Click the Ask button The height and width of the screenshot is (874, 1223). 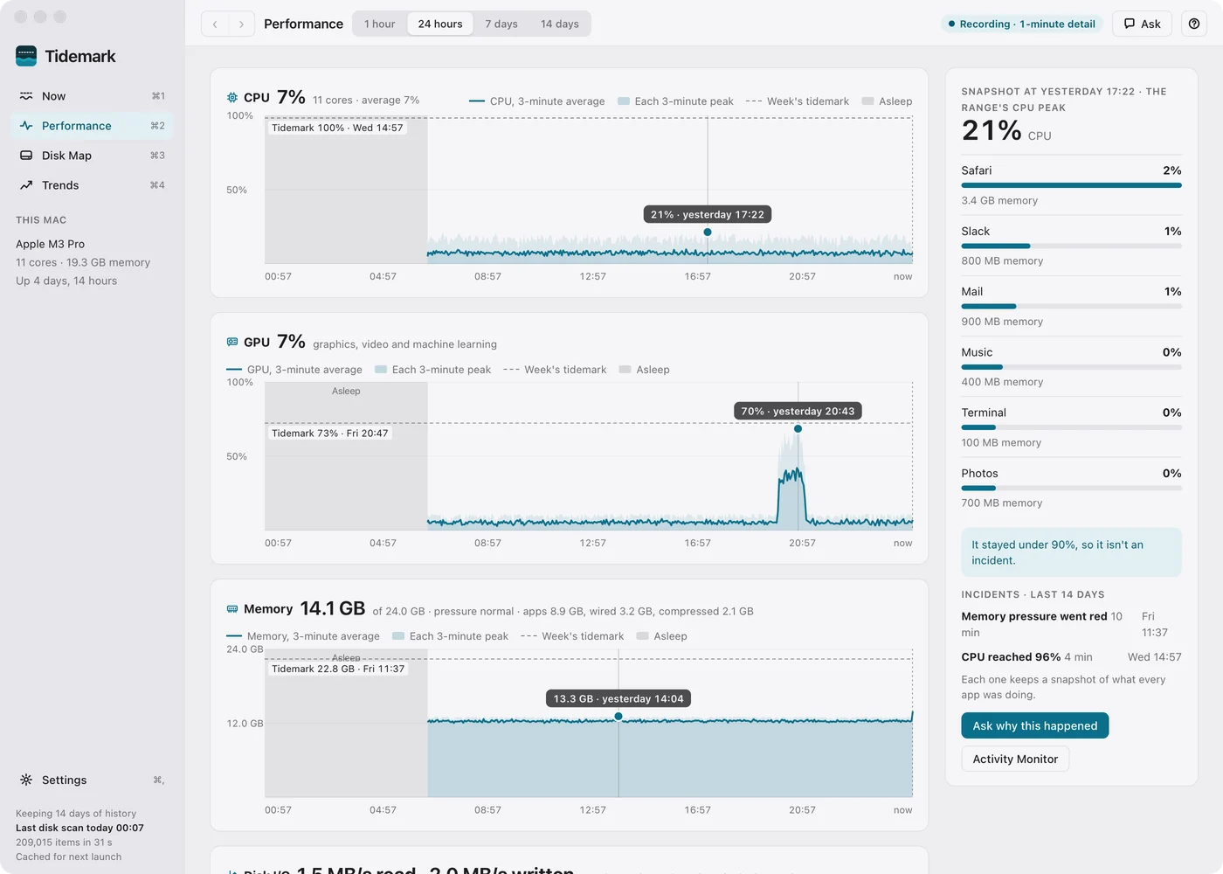(1142, 24)
